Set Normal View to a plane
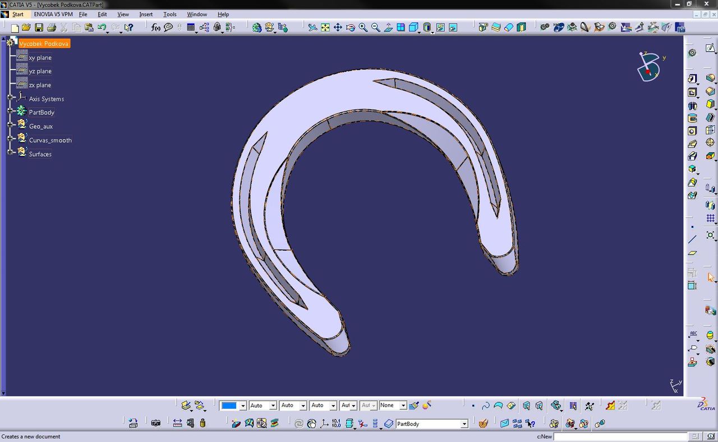718x442 pixels. (388, 27)
